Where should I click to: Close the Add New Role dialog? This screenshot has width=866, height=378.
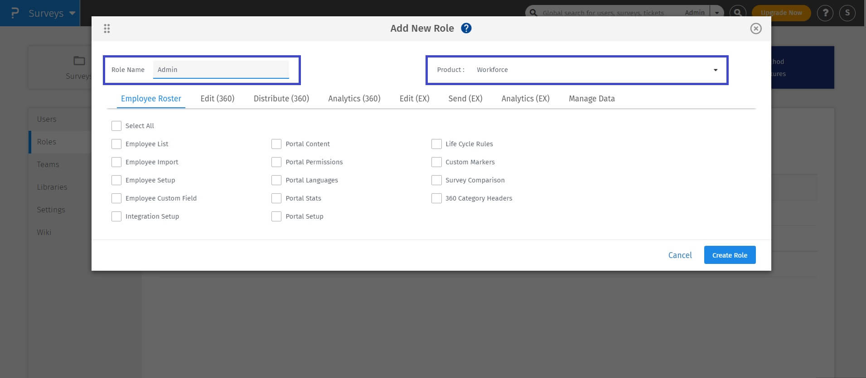coord(756,29)
